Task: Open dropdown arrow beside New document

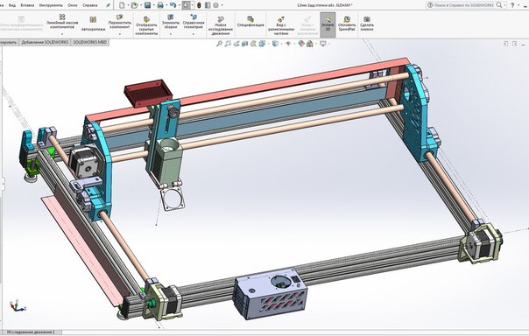Action: (128, 5)
